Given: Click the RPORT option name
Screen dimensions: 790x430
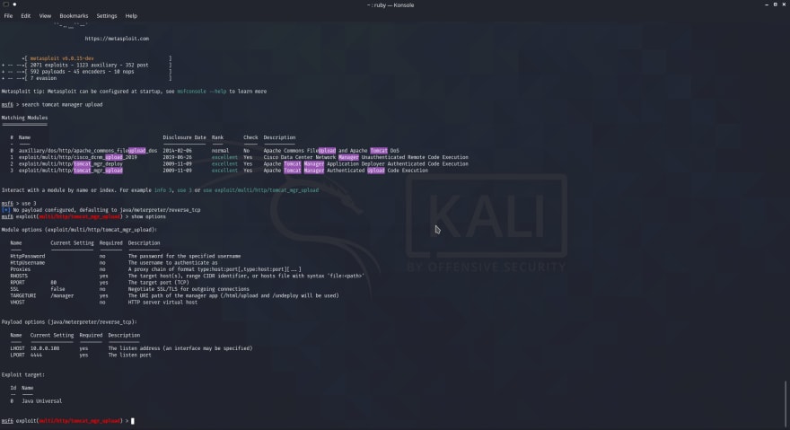Looking at the screenshot, I should click(x=17, y=282).
